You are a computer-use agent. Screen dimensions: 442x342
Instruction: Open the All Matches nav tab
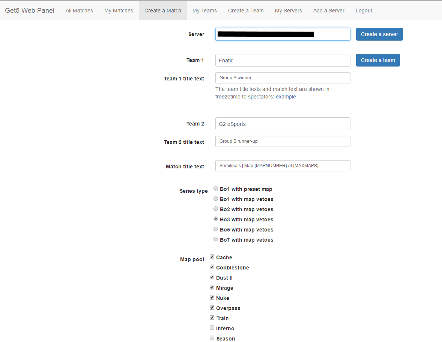pyautogui.click(x=79, y=11)
